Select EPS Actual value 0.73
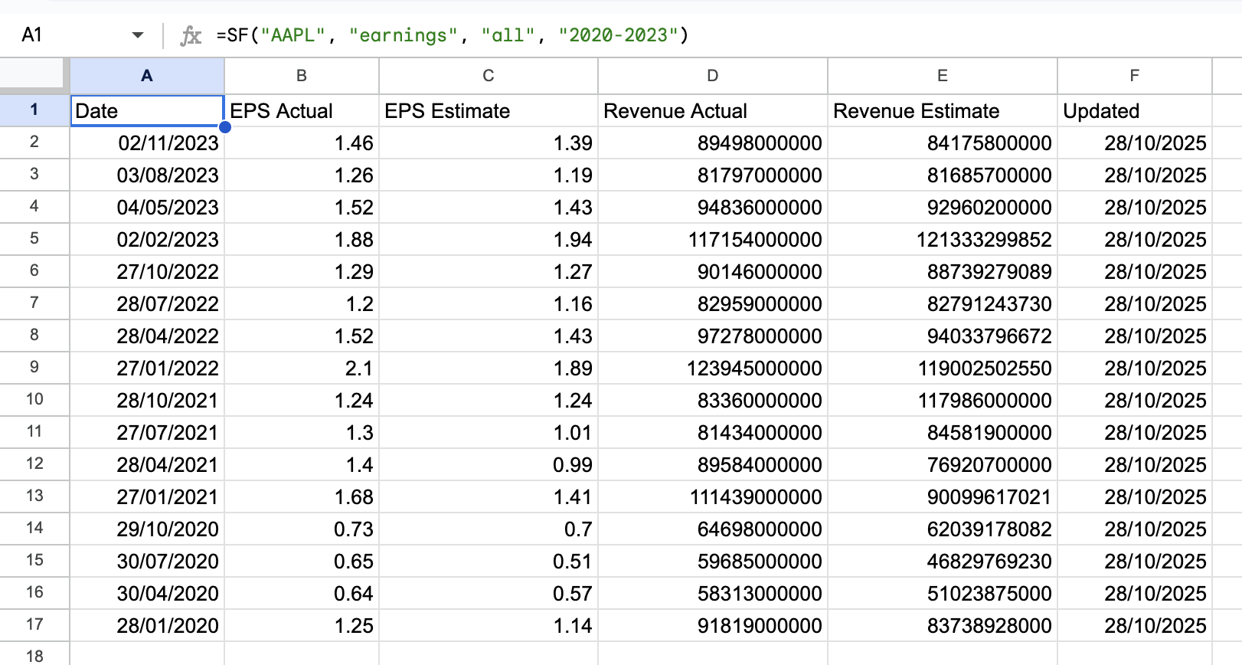Image resolution: width=1242 pixels, height=665 pixels. click(302, 529)
